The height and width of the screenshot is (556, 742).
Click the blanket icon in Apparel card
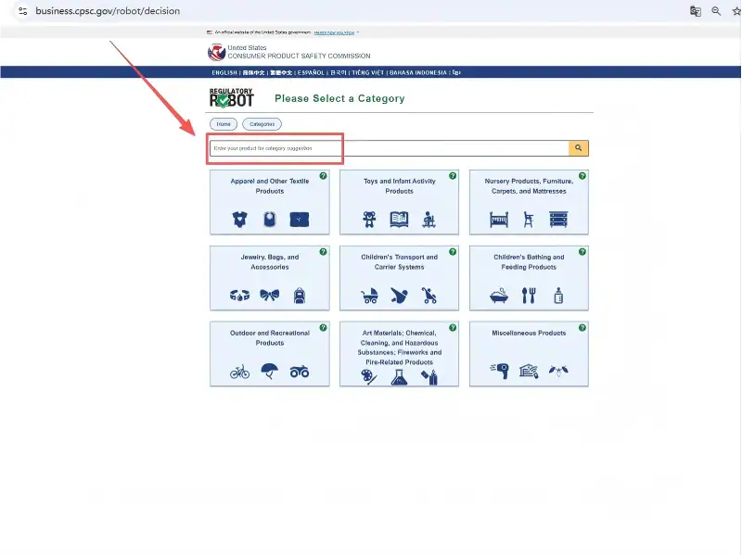coord(299,220)
